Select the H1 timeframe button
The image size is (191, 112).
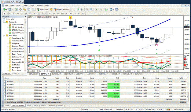pyautogui.click(x=66, y=13)
